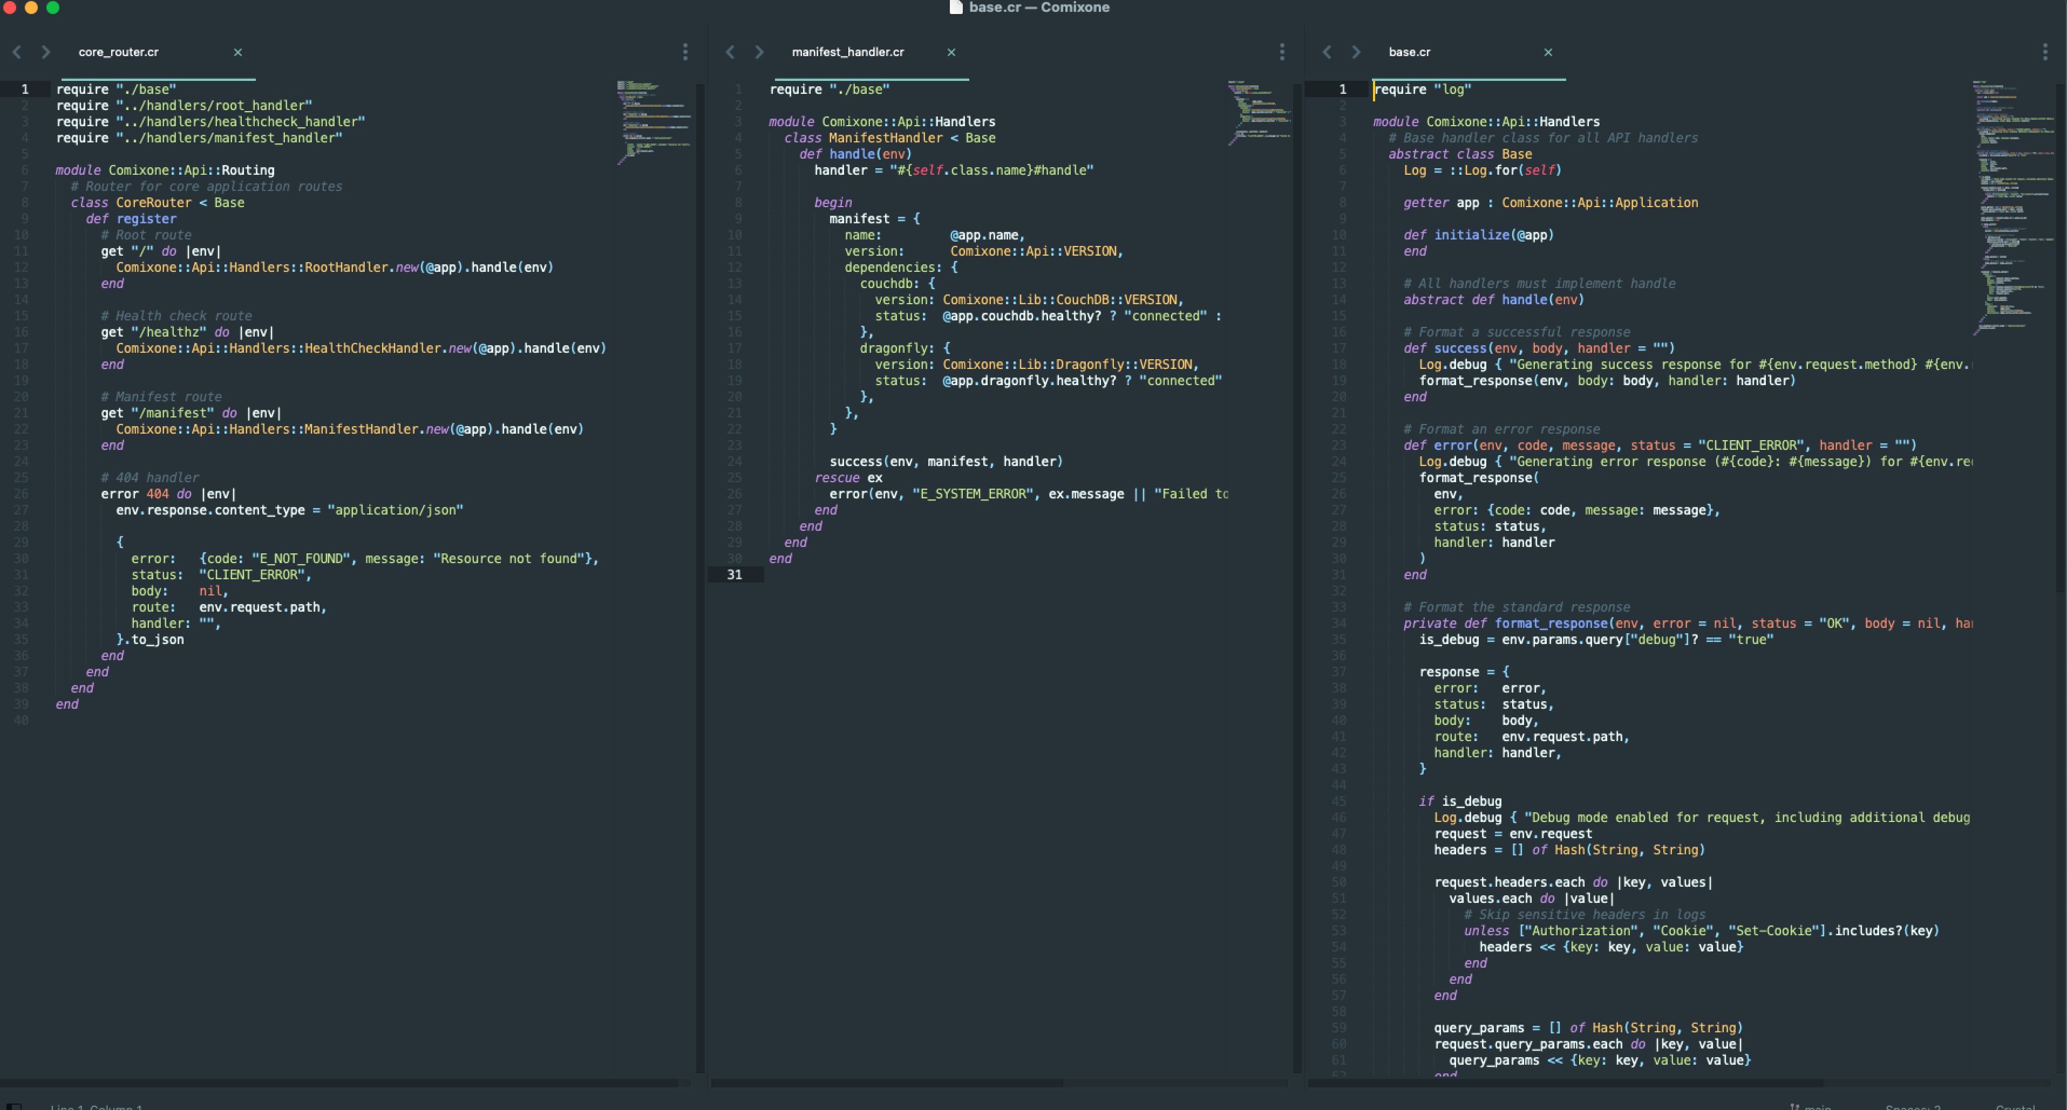Place cursor on 'class CoreRouter < Base' line
This screenshot has height=1110, width=2067.
[157, 203]
